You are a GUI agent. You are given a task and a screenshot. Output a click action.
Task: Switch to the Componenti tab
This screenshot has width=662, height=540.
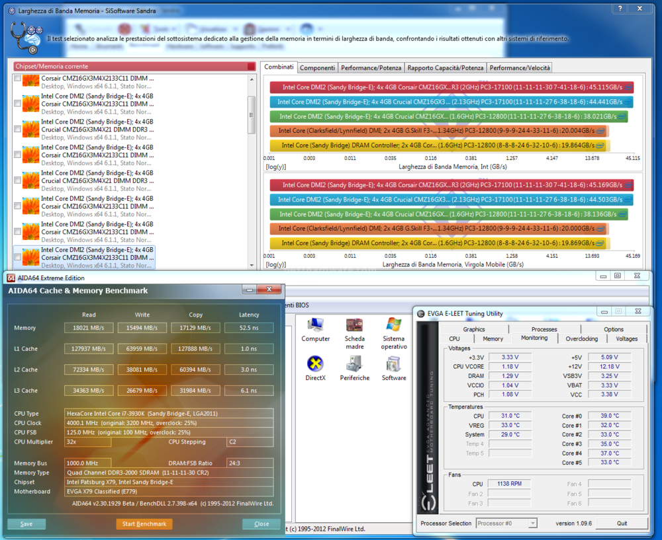click(318, 68)
